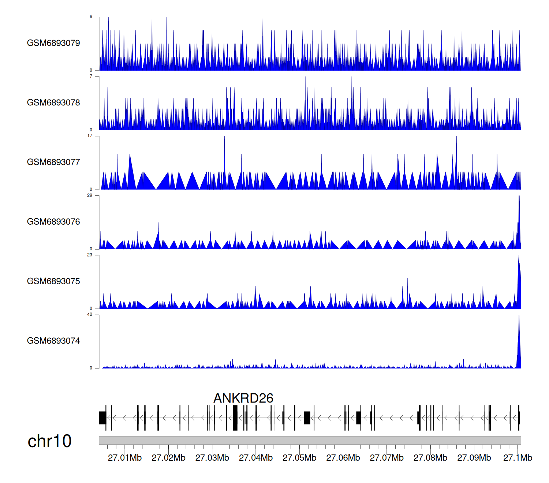Select the 27.03Mb axis label
The image size is (549, 483).
click(x=212, y=458)
